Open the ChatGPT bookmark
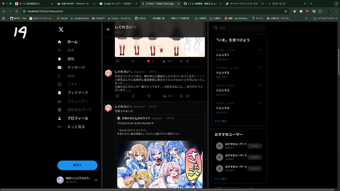 98,18
